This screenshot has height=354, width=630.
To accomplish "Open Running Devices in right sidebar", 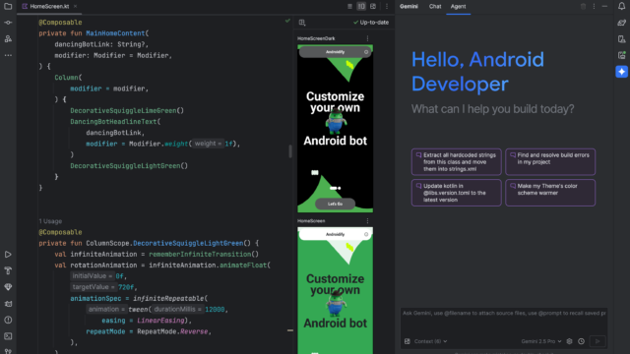I will point(621,55).
